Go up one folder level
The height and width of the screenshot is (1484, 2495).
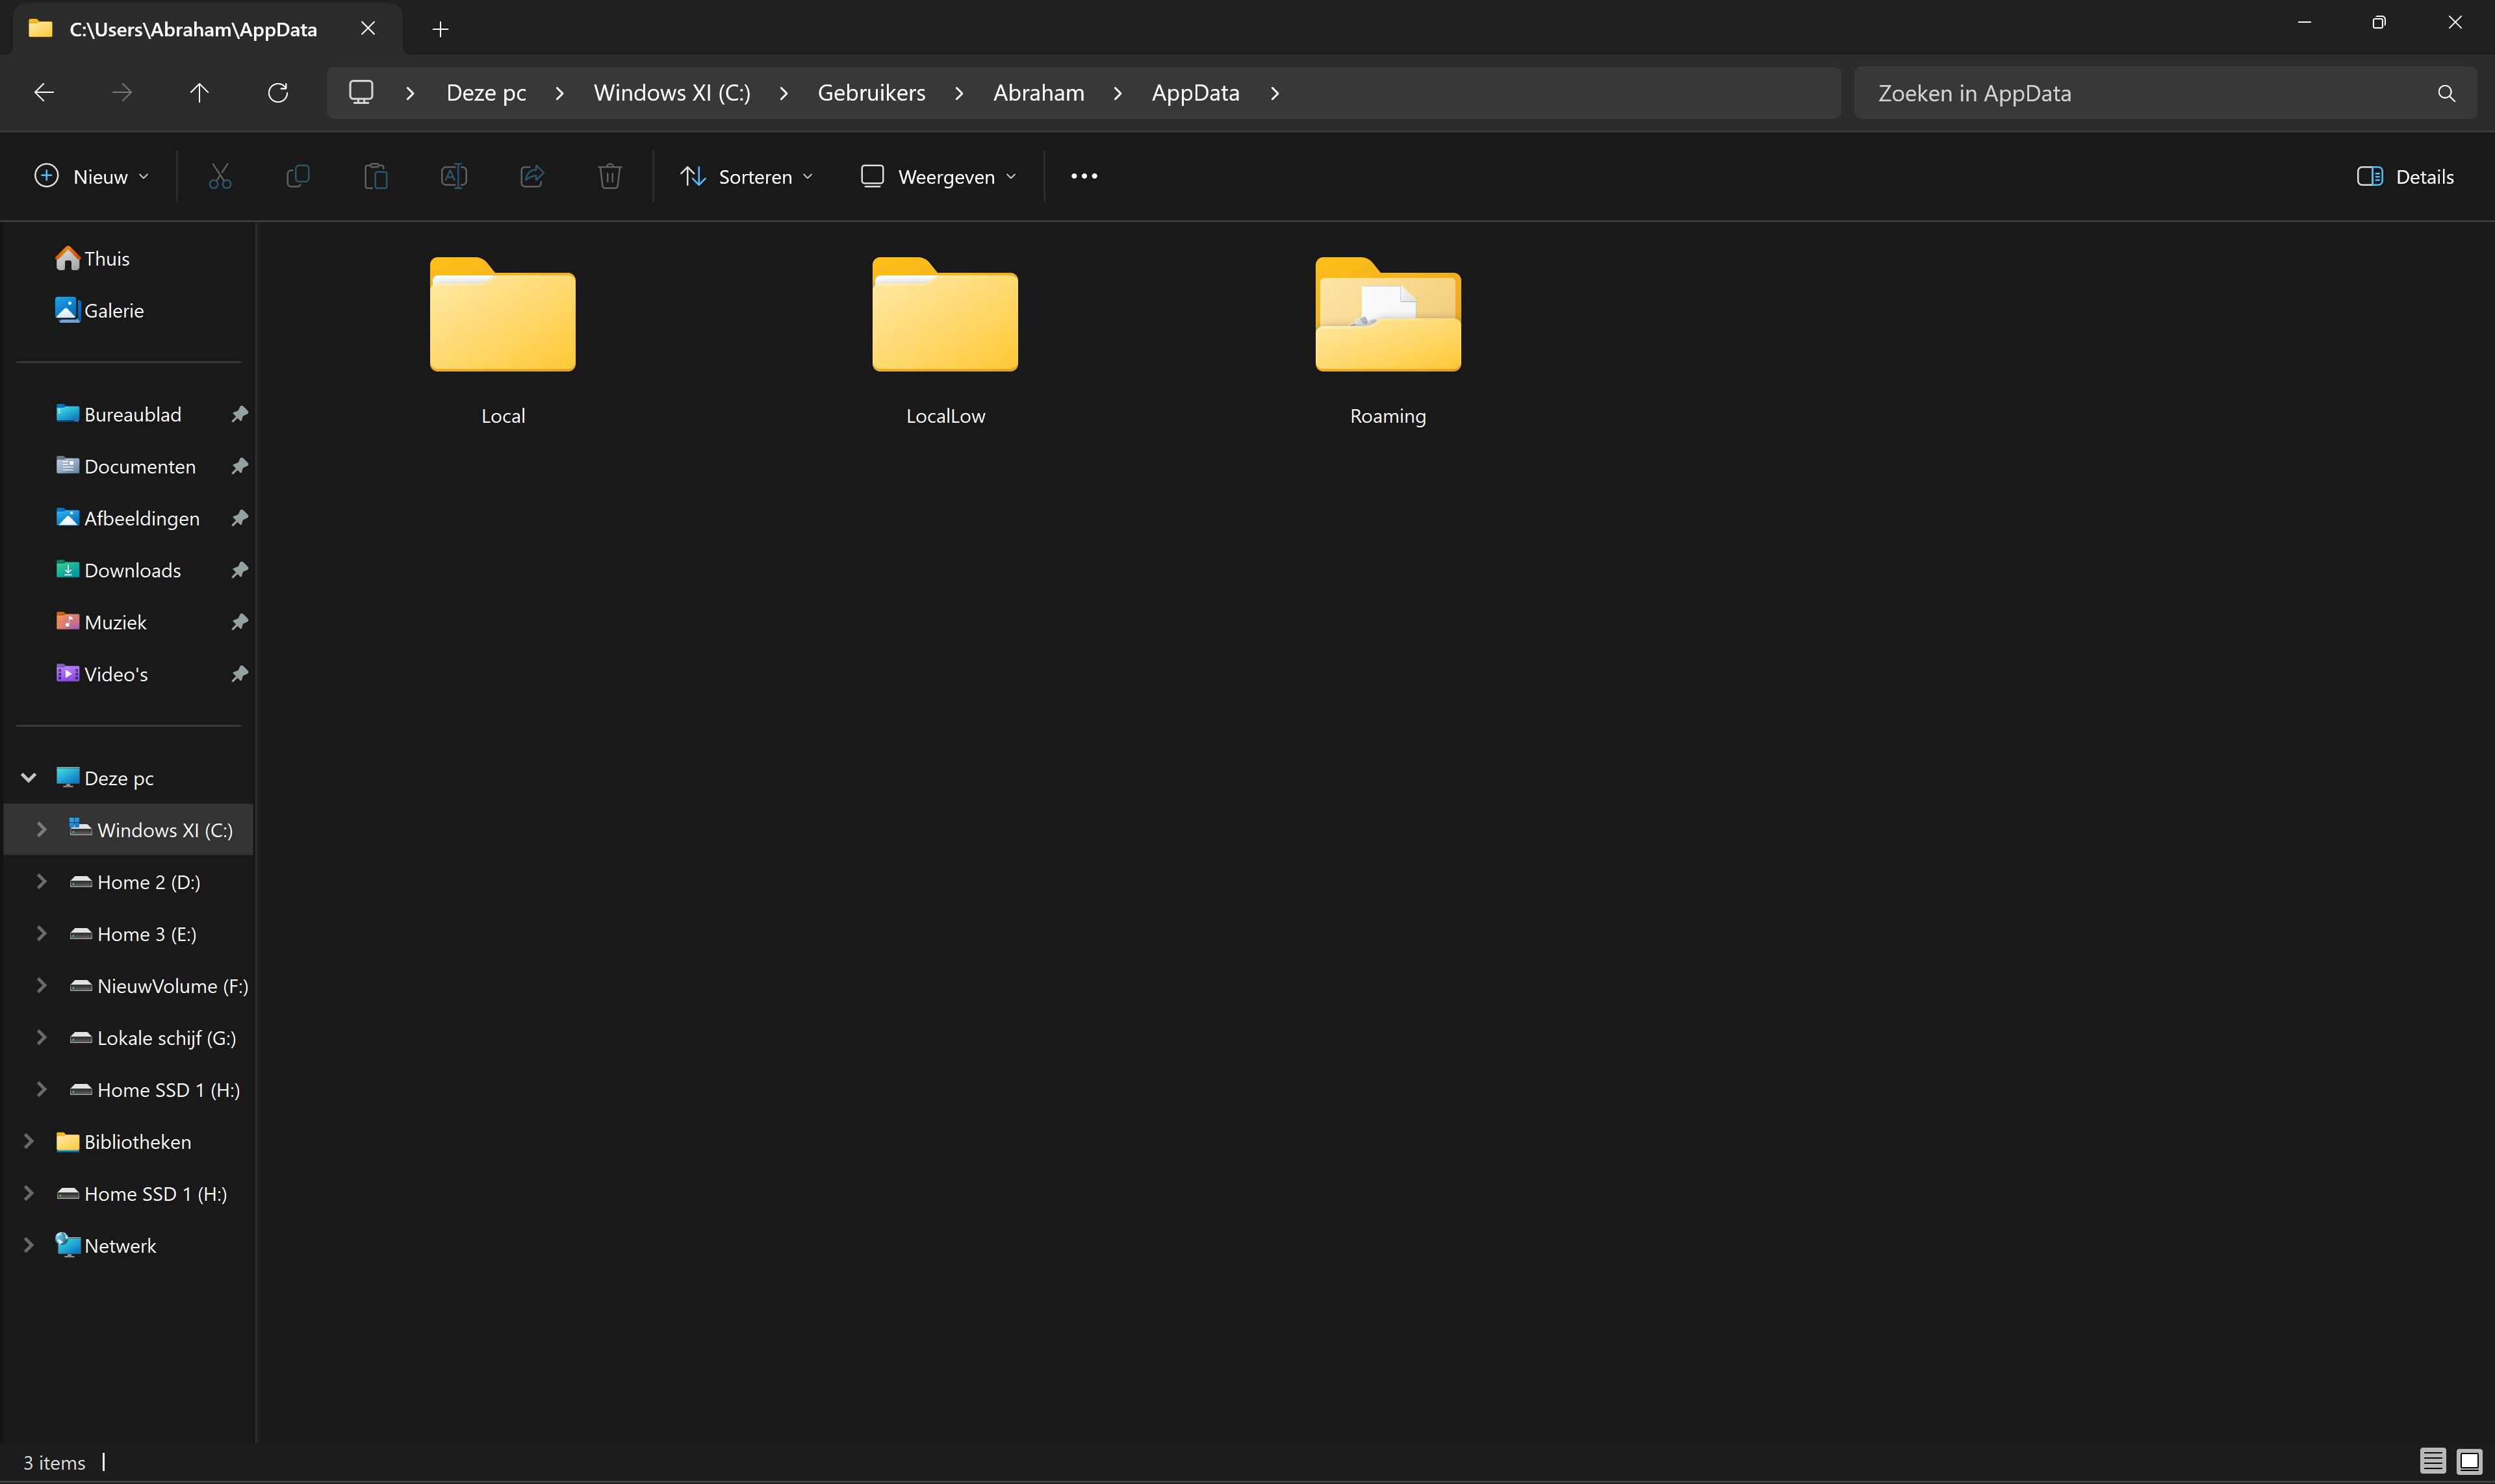point(199,93)
